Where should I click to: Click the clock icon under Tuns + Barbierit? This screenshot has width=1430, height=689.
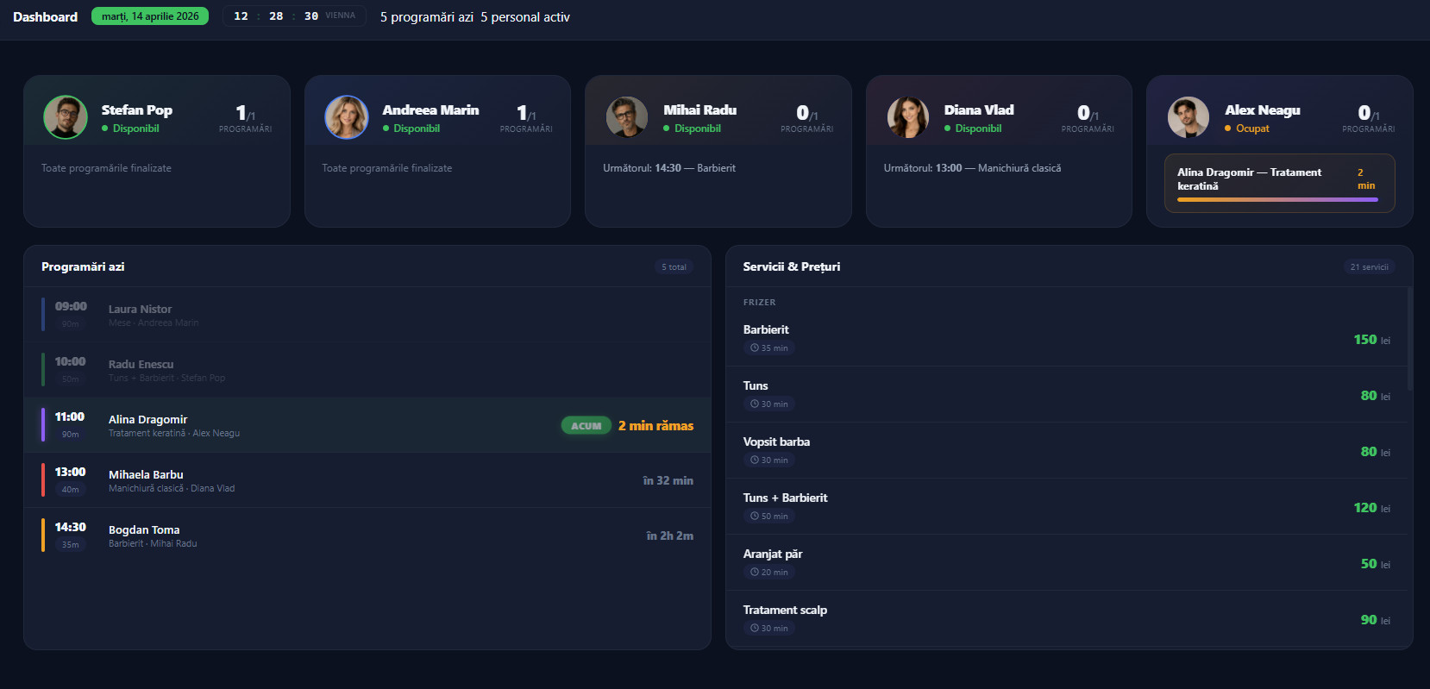(755, 517)
